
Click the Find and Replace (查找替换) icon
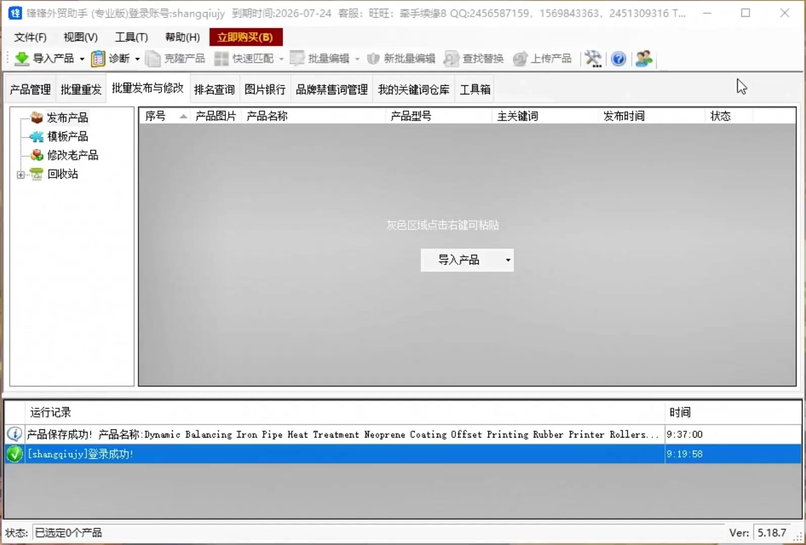[x=451, y=59]
